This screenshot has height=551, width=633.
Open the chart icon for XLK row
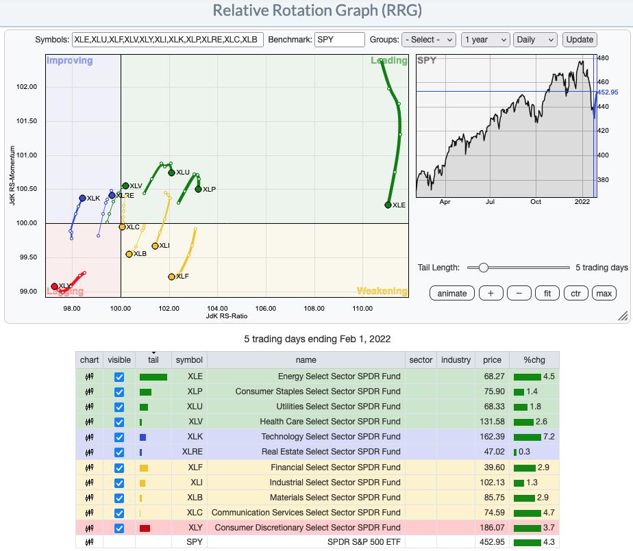[x=89, y=437]
